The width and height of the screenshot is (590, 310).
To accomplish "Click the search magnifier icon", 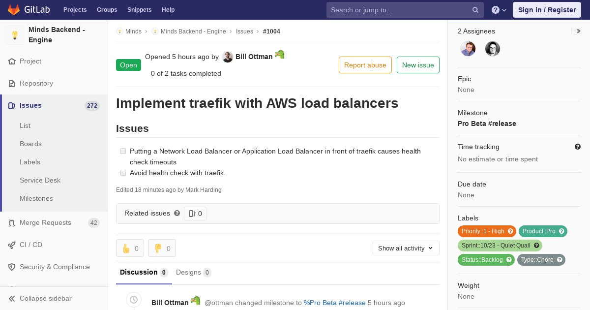I will point(475,10).
